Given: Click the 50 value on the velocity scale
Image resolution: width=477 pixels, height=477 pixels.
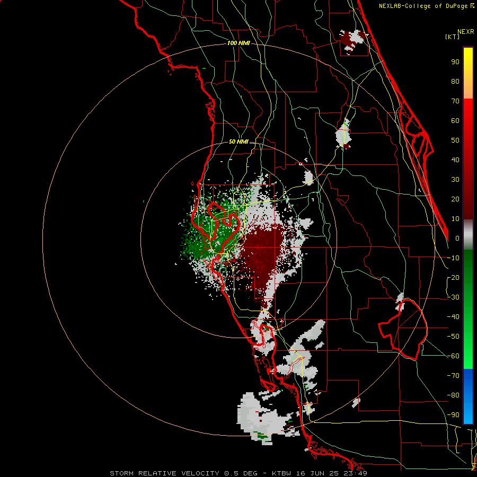Looking at the screenshot, I should [455, 140].
